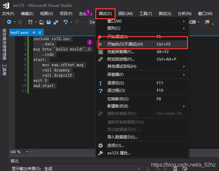
Task: Open the navigate backward history dropdown
Action: tap(15, 22)
